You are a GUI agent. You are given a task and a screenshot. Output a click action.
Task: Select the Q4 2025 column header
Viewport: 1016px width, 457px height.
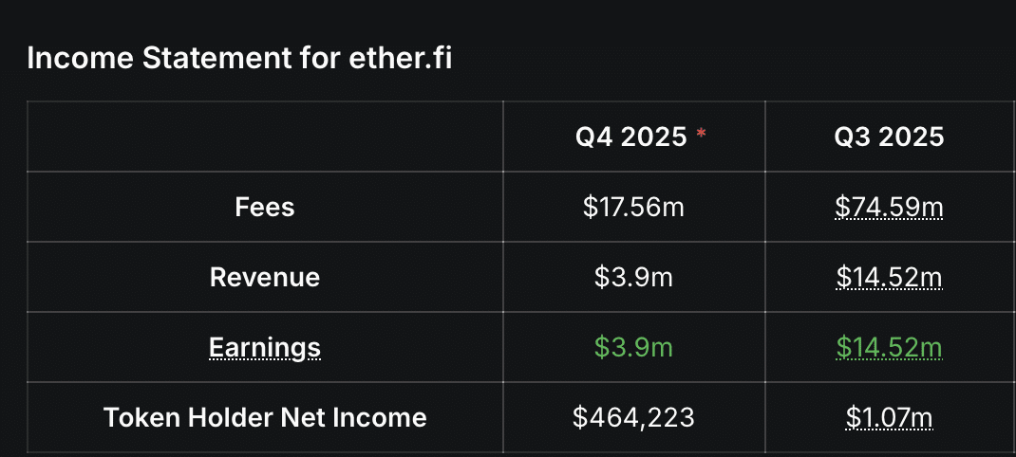pos(630,137)
